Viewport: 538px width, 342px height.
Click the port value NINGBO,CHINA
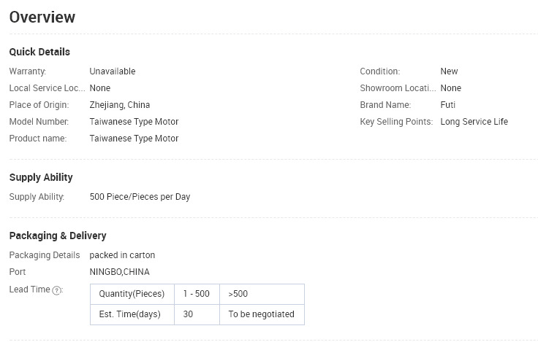coord(119,272)
